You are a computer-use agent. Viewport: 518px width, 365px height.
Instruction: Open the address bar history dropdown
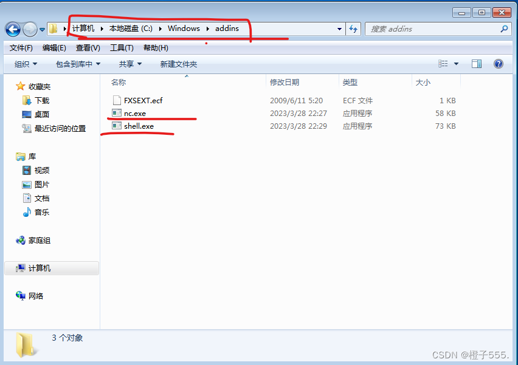[x=339, y=29]
